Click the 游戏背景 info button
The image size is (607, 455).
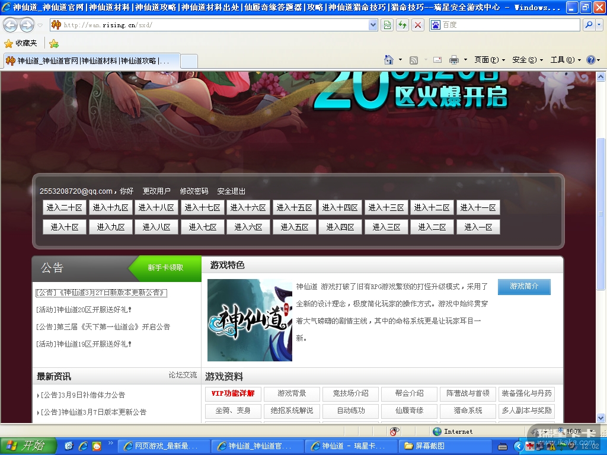click(292, 394)
